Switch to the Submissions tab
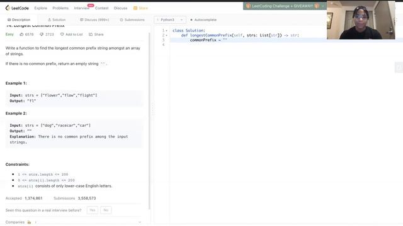The height and width of the screenshot is (226, 403). coord(132,19)
